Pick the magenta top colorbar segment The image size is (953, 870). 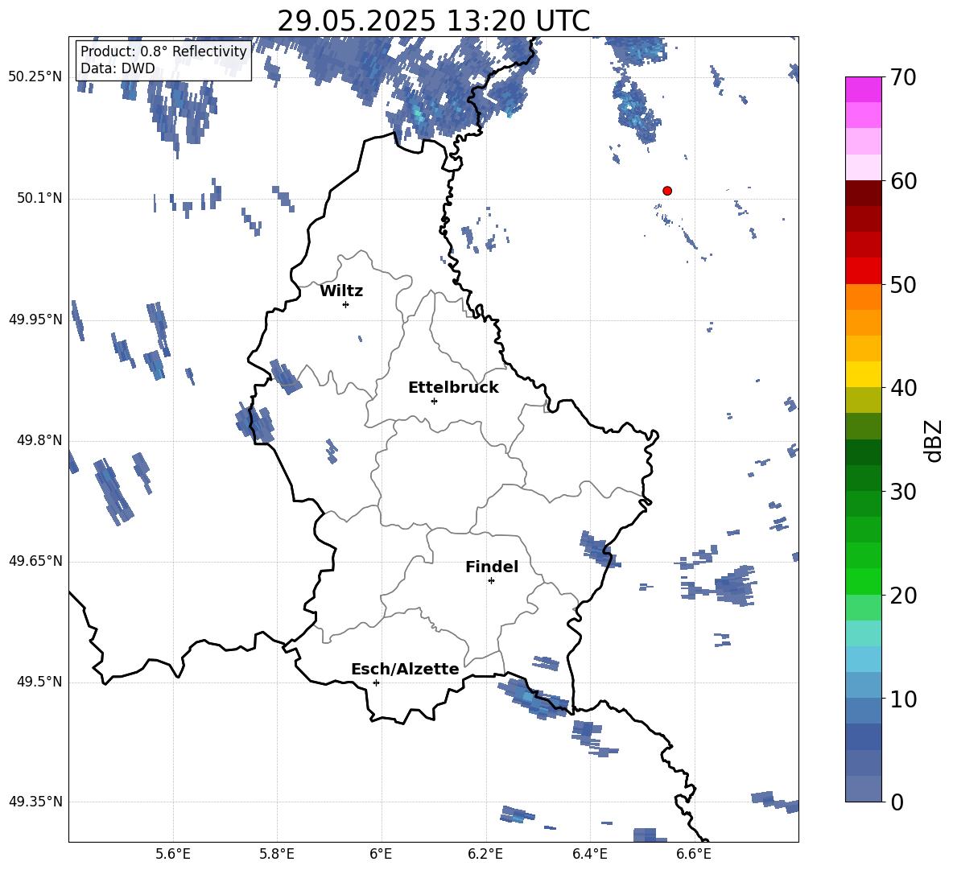click(x=864, y=89)
